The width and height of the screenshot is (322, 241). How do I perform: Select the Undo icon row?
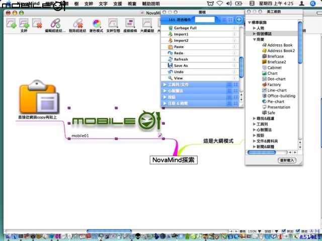coord(200,72)
